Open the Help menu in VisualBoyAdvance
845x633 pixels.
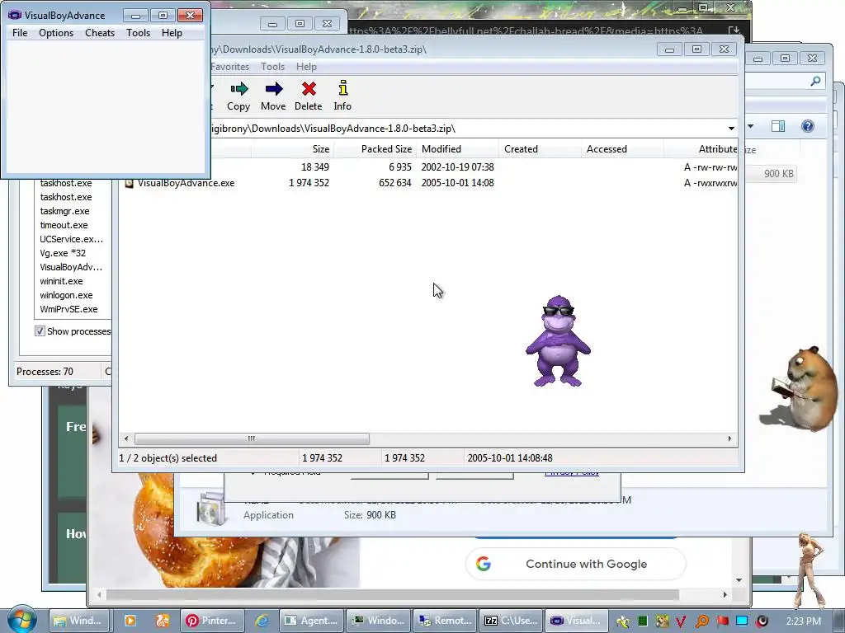(x=172, y=33)
